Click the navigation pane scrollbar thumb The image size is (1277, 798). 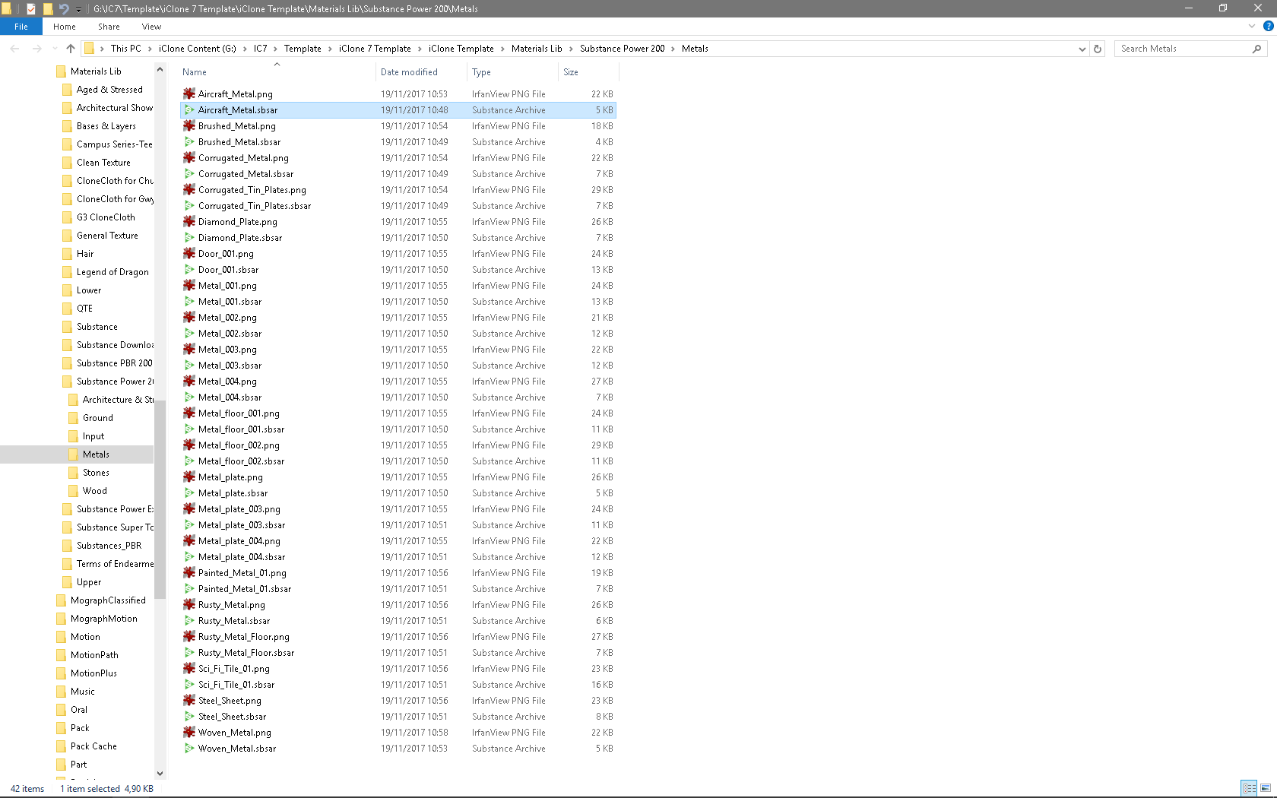coord(160,499)
